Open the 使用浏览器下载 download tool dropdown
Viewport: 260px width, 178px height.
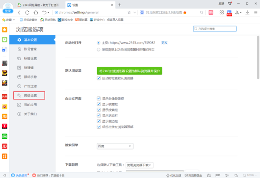pos(140,165)
